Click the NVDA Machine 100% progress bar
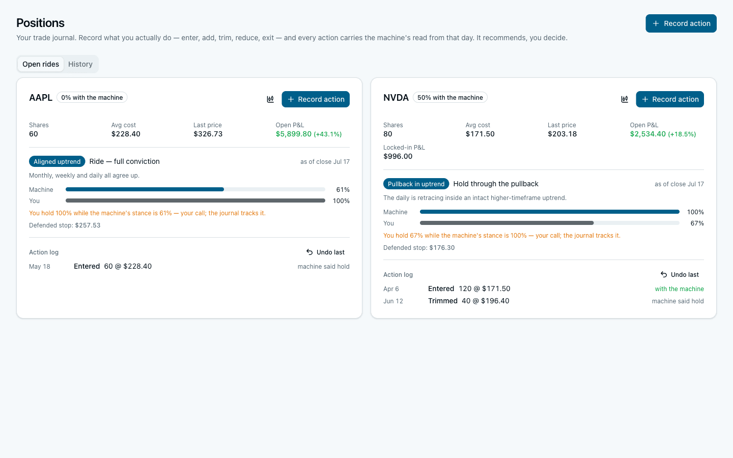Image resolution: width=733 pixels, height=458 pixels. [x=550, y=212]
